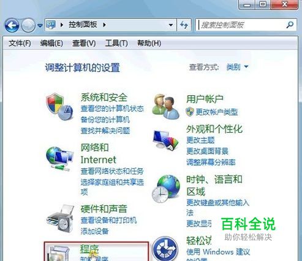Click the blue Back arrow button
302x261 pixels.
tap(12, 25)
